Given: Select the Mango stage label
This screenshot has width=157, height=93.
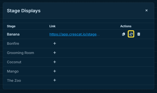Looking at the screenshot, I should click(13, 71).
